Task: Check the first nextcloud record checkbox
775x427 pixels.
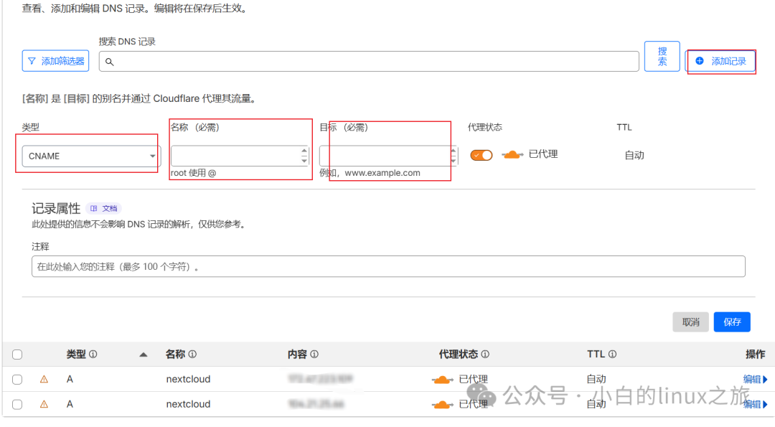Action: point(17,379)
